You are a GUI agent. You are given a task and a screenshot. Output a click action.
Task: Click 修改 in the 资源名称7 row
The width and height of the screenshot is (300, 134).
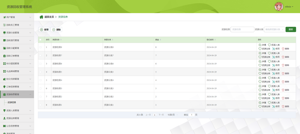pos(276,57)
